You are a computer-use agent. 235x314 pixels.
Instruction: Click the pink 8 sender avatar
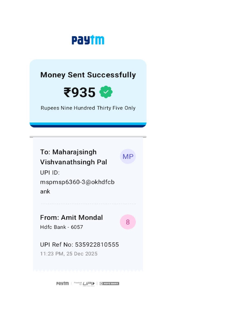coord(128,222)
